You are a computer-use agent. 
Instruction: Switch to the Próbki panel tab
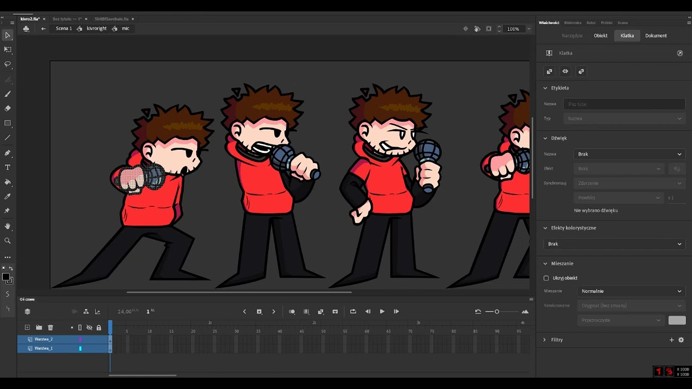click(607, 23)
